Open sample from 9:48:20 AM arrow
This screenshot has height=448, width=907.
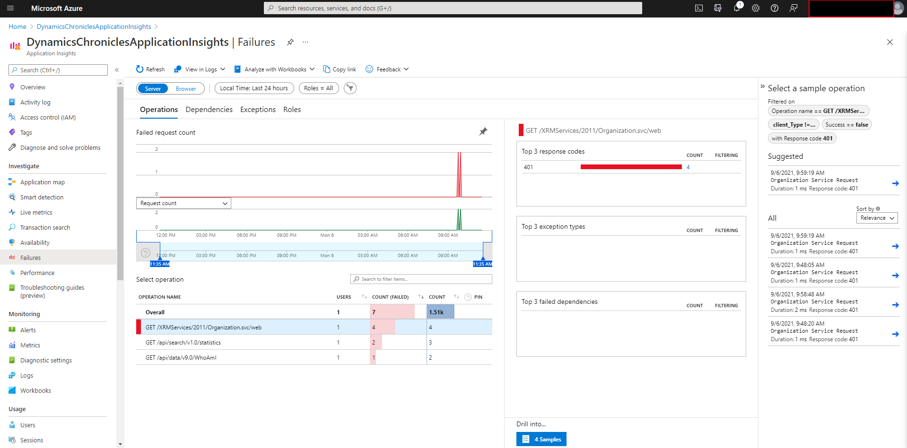895,334
